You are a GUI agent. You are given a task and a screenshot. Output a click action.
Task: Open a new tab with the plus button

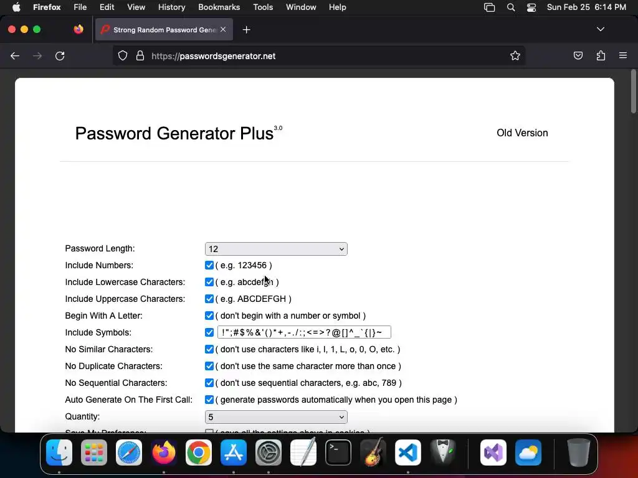(246, 30)
